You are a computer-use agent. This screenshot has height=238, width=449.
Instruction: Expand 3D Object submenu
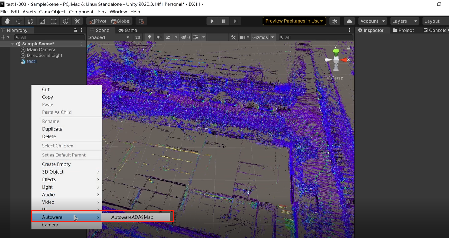[66, 172]
